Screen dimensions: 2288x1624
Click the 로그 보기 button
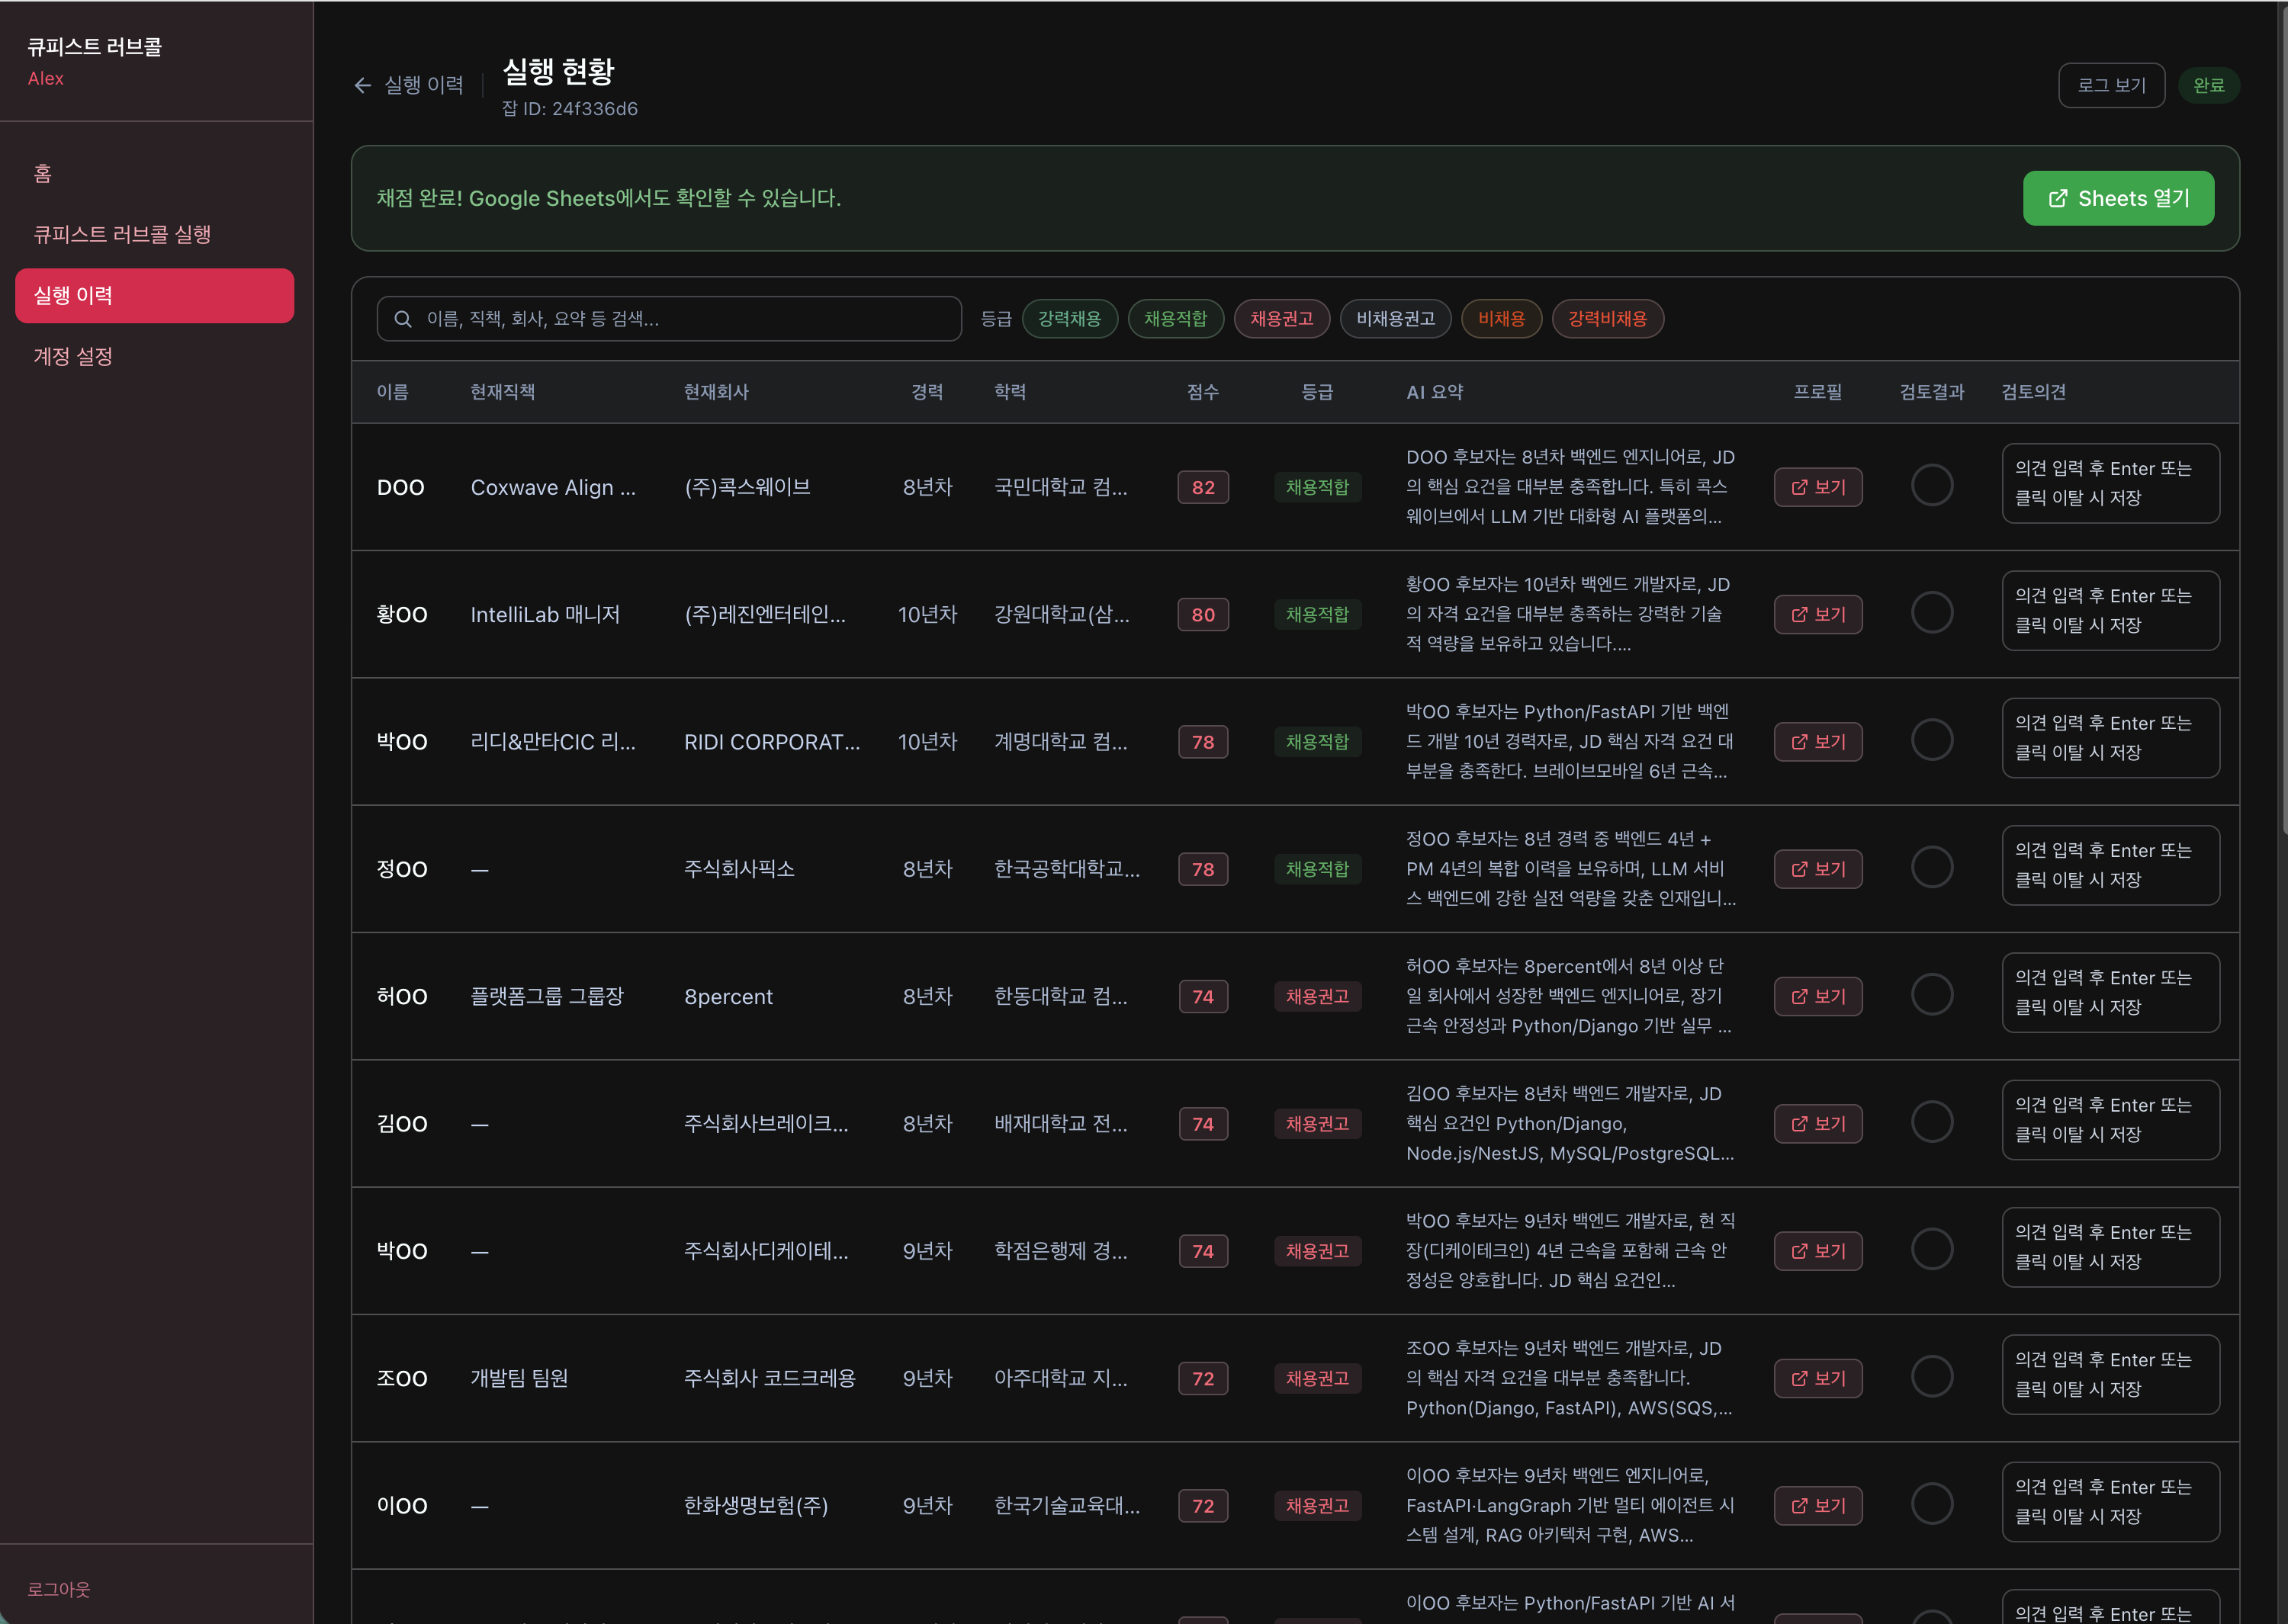coord(2111,86)
